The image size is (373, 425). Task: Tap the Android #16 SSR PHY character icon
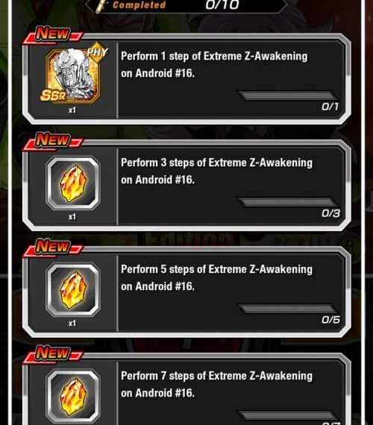tap(72, 75)
